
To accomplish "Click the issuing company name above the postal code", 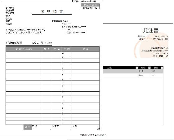I will [x=60, y=21].
